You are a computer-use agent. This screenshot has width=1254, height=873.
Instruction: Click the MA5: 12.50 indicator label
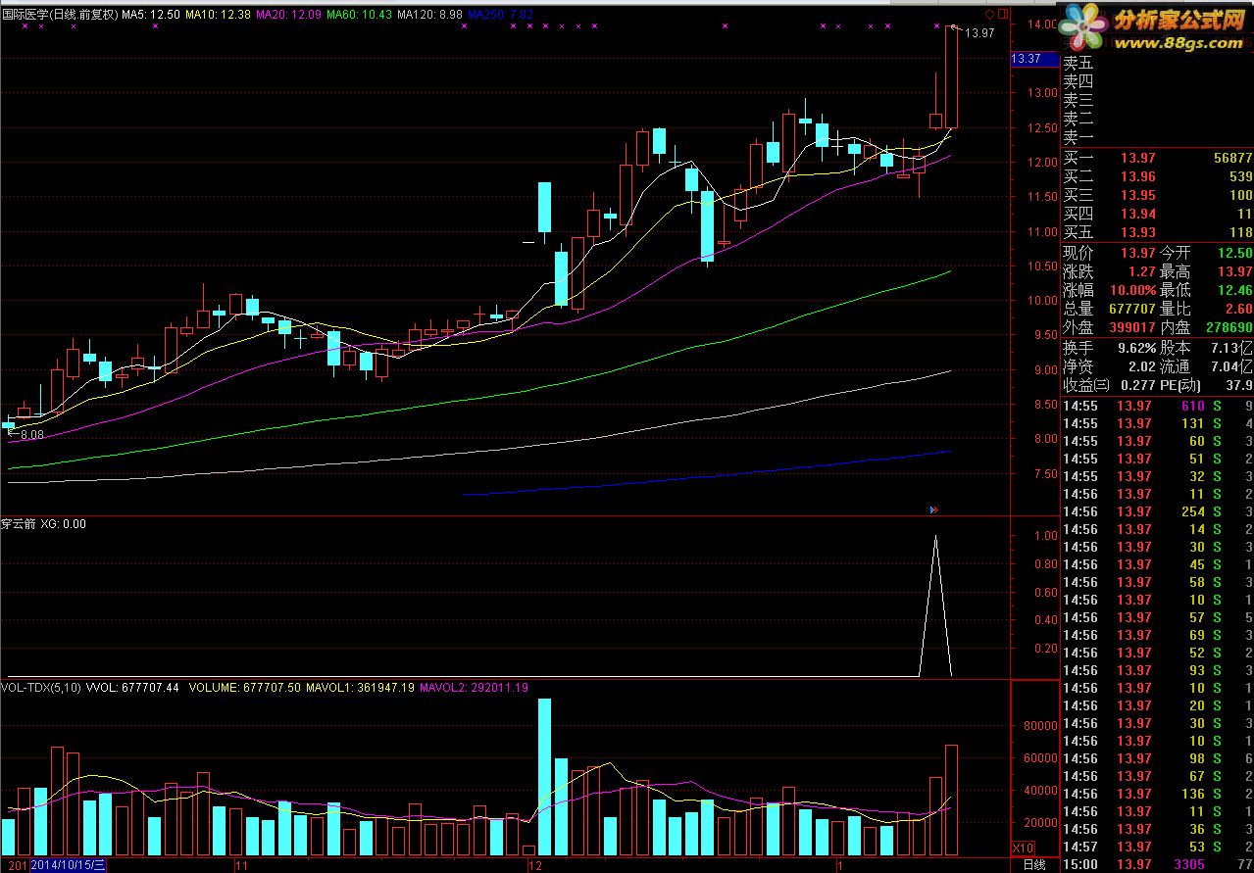149,16
